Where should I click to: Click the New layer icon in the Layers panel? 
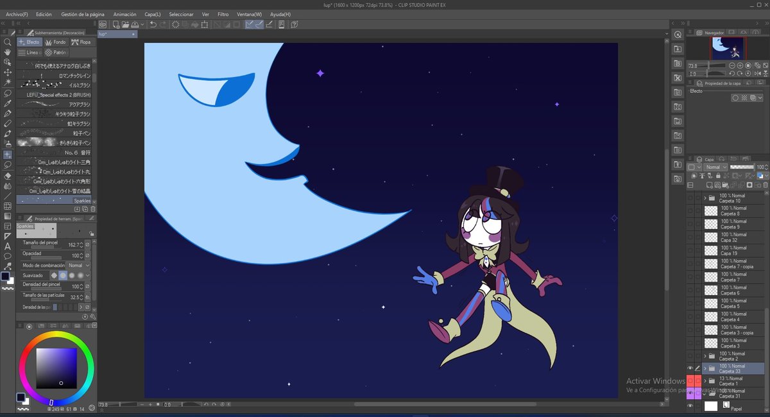pos(710,184)
